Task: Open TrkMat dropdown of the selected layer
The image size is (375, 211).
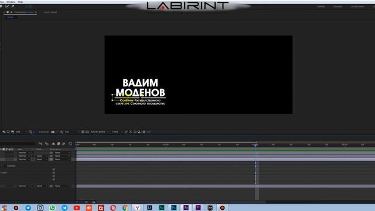Action: [42, 159]
